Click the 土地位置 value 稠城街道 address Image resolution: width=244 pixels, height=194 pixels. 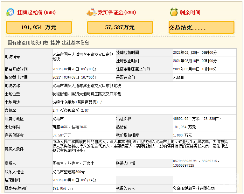pyautogui.click(x=87, y=94)
